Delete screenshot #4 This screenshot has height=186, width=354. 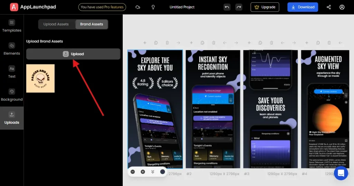pos(329,43)
